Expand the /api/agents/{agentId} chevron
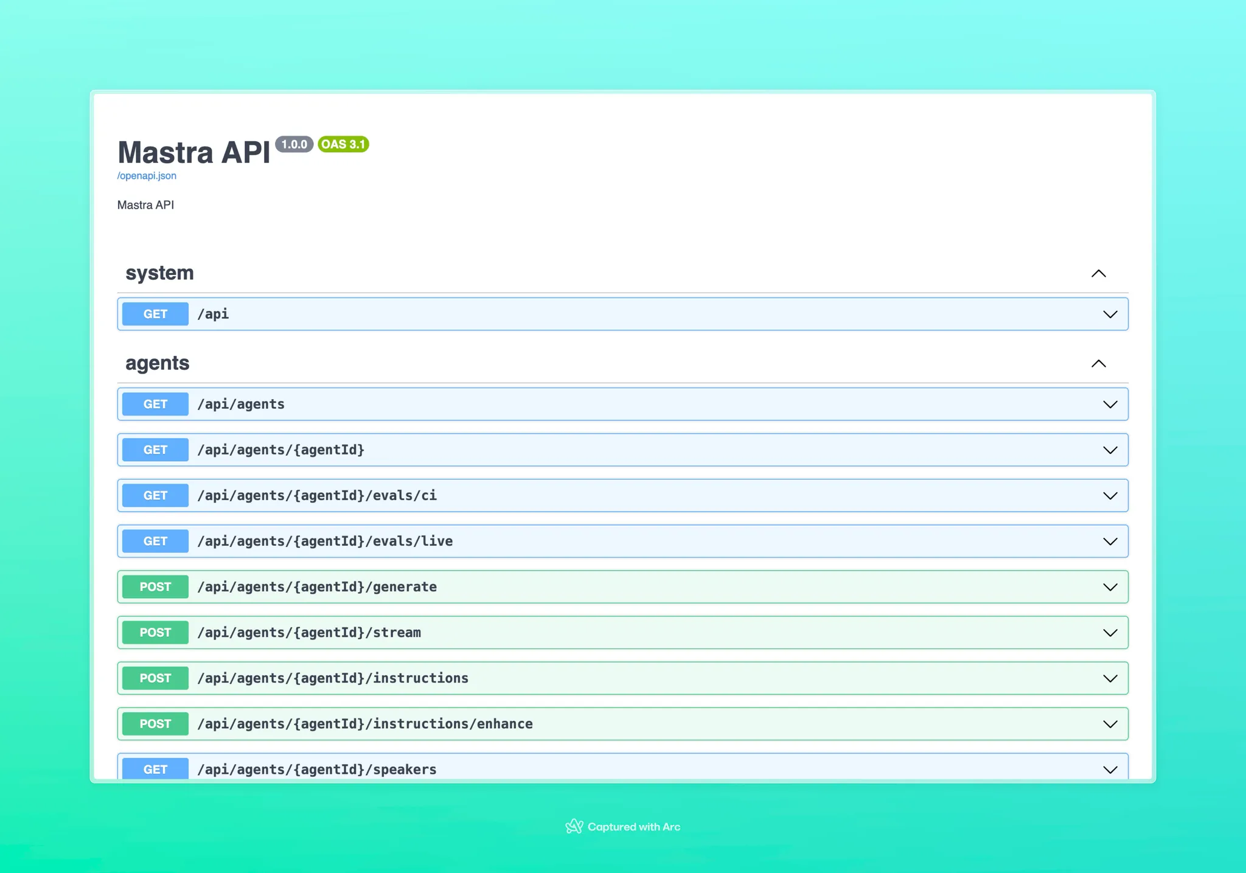Image resolution: width=1246 pixels, height=873 pixels. [1110, 450]
